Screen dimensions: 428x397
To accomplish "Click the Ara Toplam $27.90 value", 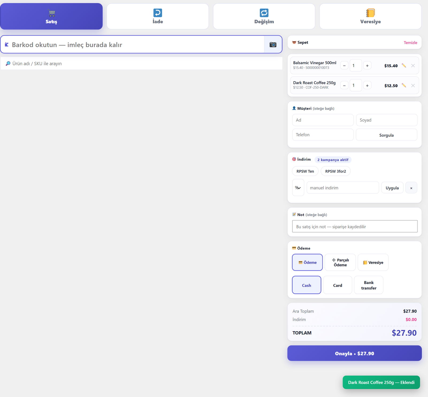I will [x=410, y=311].
